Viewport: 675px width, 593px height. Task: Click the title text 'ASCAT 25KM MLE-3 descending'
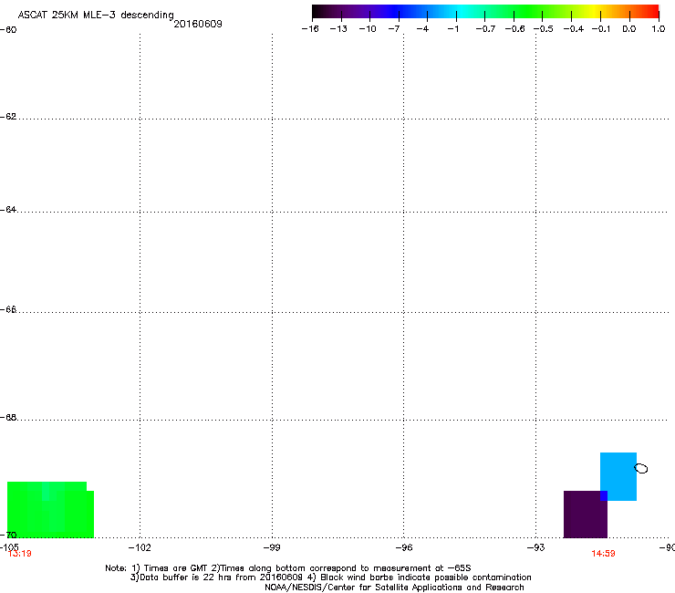coord(96,15)
